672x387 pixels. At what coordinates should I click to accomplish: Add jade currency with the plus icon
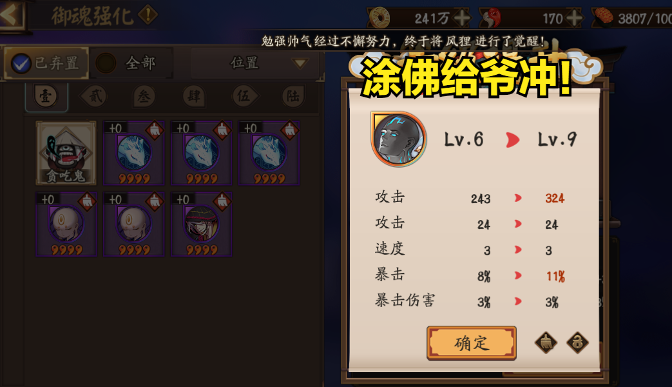573,19
